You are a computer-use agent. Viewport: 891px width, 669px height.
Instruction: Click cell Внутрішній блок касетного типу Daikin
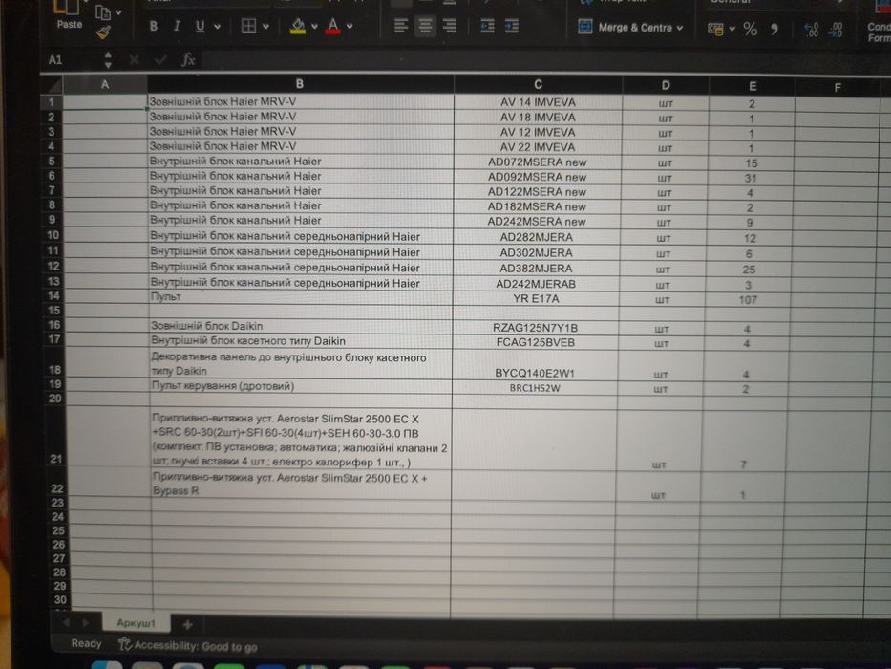(x=301, y=341)
